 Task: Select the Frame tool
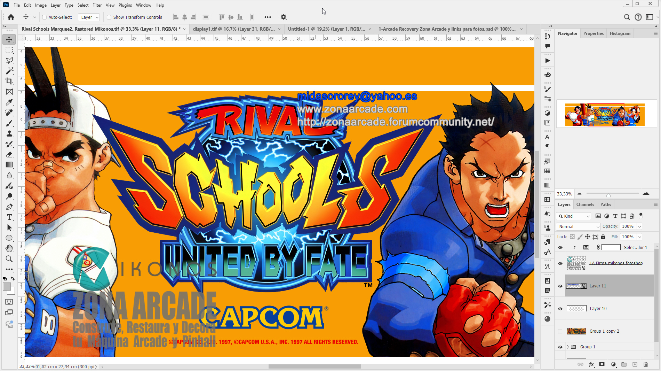(9, 92)
